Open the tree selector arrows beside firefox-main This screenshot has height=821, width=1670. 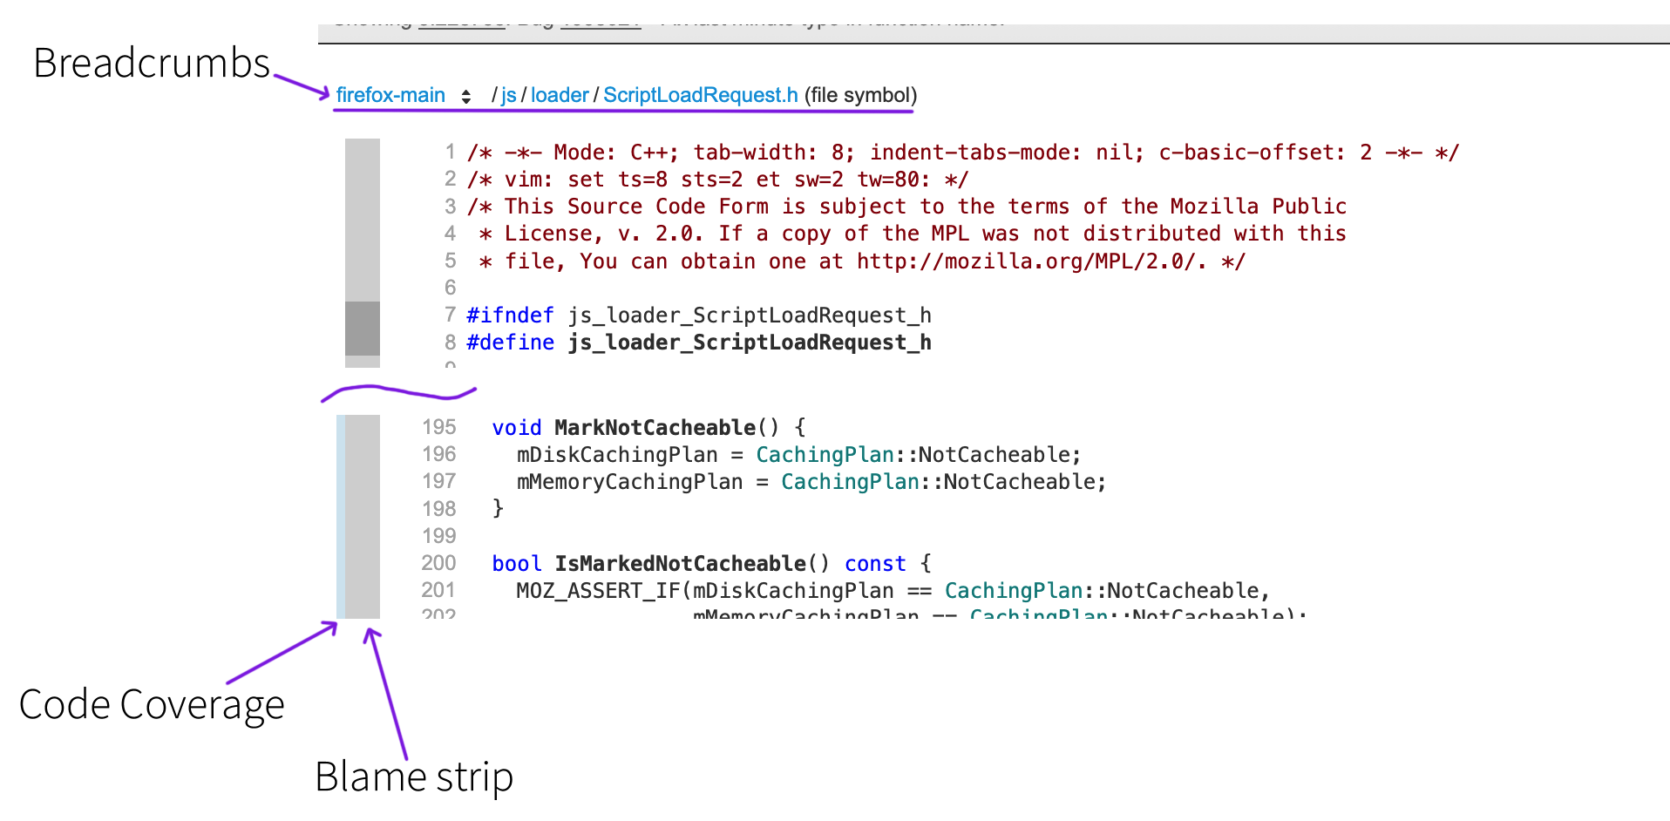point(466,97)
